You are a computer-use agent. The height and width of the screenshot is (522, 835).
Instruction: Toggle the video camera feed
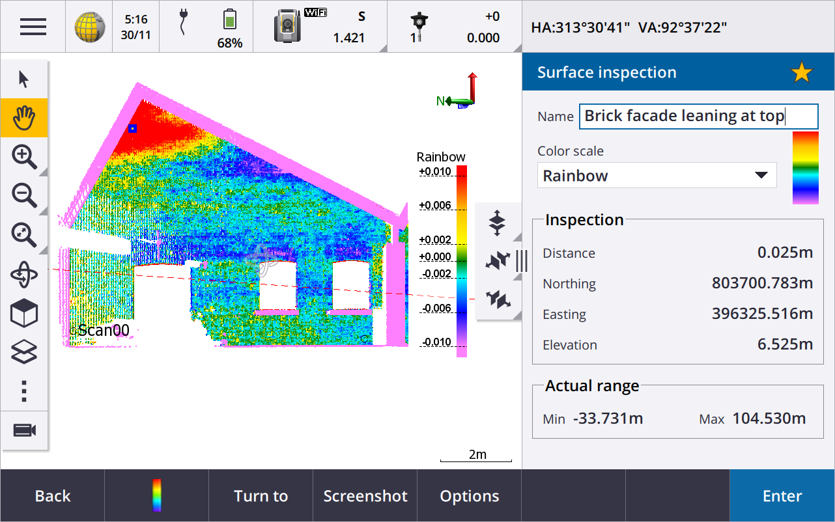coord(24,430)
